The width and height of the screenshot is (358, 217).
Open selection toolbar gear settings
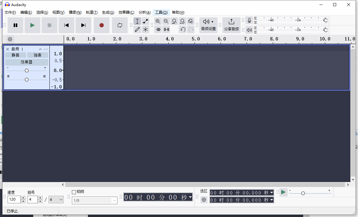pyautogui.click(x=204, y=200)
